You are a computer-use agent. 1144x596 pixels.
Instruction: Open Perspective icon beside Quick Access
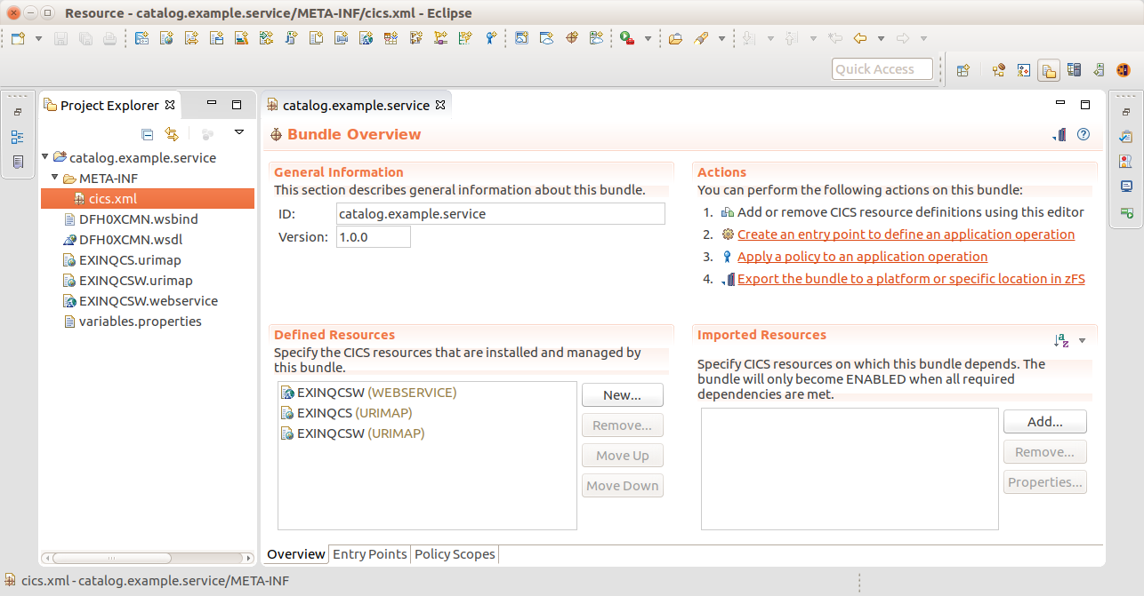pyautogui.click(x=963, y=70)
